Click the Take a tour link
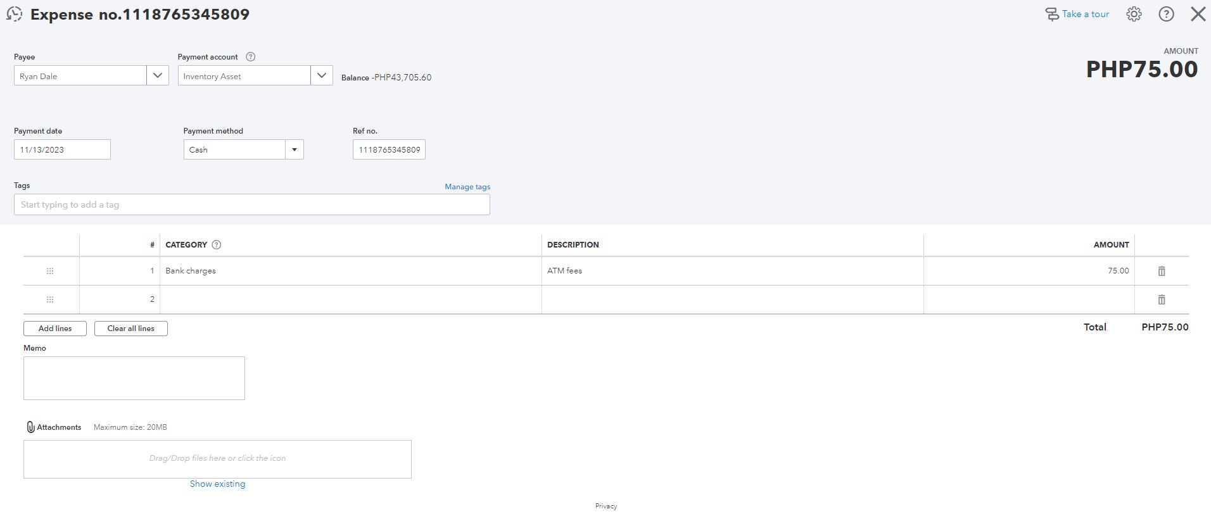 (1085, 14)
